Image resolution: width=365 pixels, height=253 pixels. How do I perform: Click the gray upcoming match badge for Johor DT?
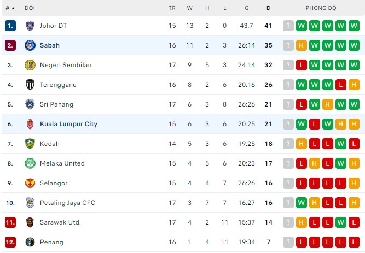click(x=288, y=26)
